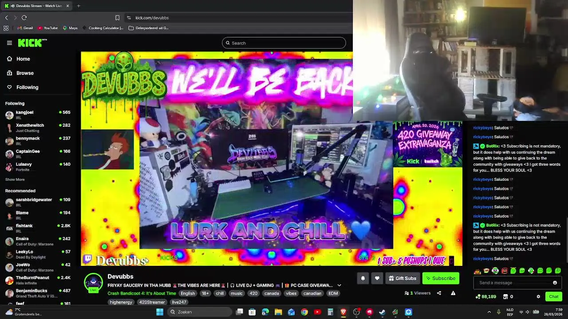The height and width of the screenshot is (319, 568).
Task: Click the highenergy tag
Action: [x=121, y=302]
